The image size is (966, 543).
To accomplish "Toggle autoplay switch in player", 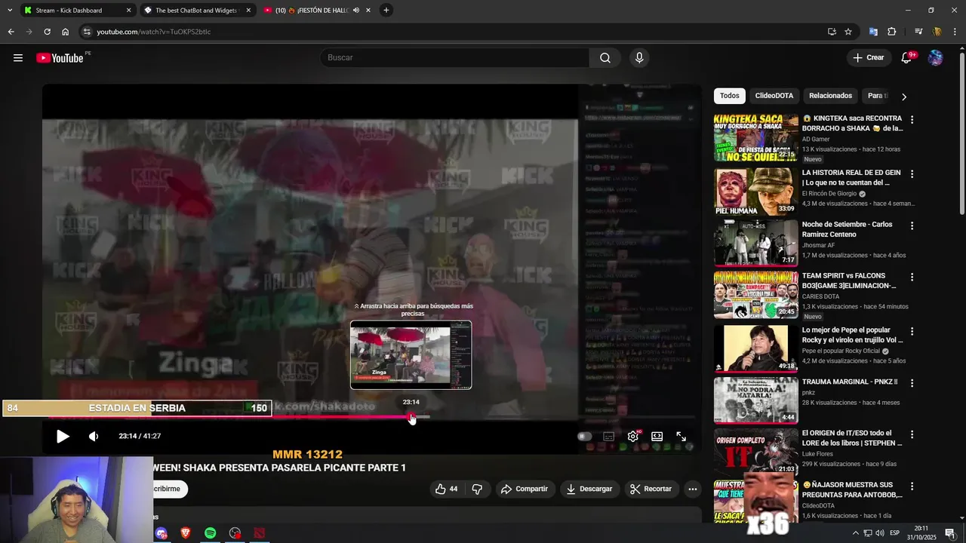I will (x=584, y=436).
